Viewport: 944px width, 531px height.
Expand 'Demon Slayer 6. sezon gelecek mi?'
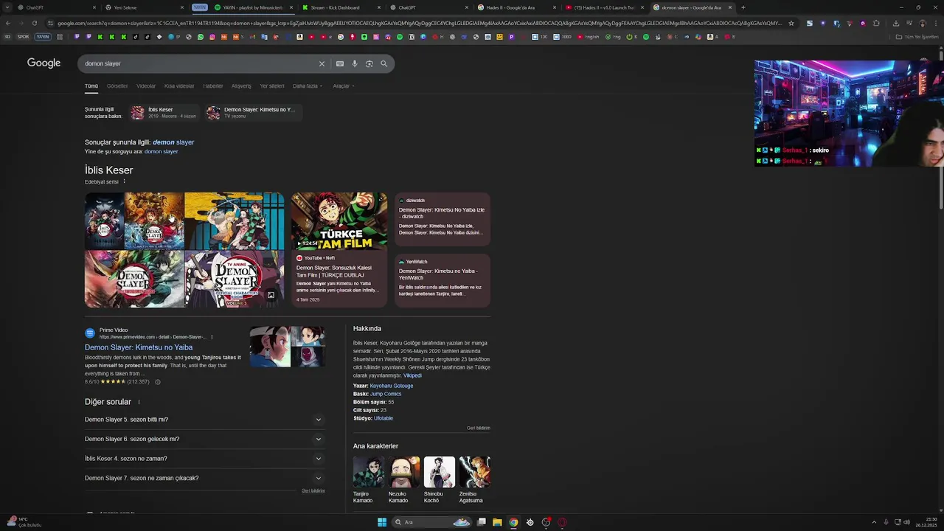[205, 439]
